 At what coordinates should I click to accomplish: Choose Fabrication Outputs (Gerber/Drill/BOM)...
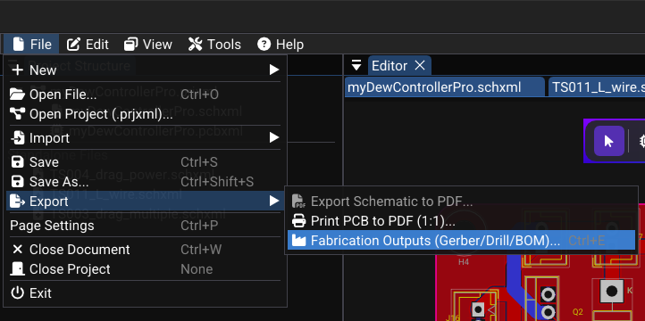pos(461,241)
